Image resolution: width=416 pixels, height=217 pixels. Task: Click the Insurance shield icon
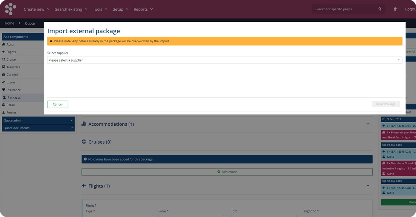click(x=4, y=90)
